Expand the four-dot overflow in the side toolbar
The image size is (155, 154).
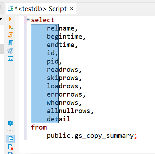(10, 131)
